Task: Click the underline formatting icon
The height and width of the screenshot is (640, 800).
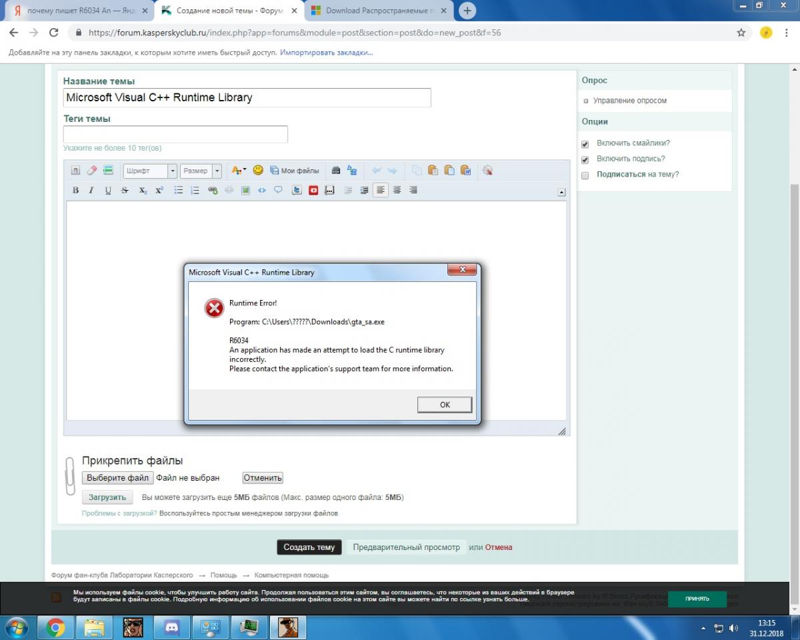Action: pyautogui.click(x=108, y=190)
